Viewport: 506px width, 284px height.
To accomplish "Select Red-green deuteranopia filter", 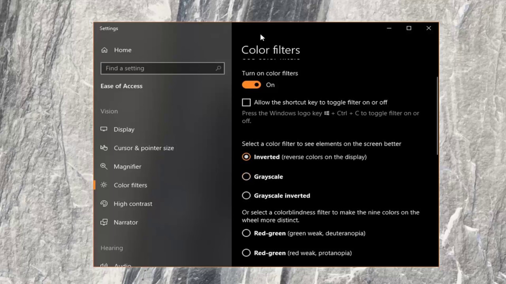I will point(246,233).
